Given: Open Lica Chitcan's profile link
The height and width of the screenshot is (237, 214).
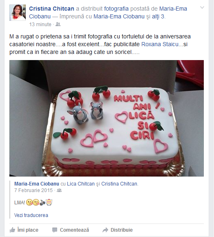Looking at the screenshot, I should (80, 184).
